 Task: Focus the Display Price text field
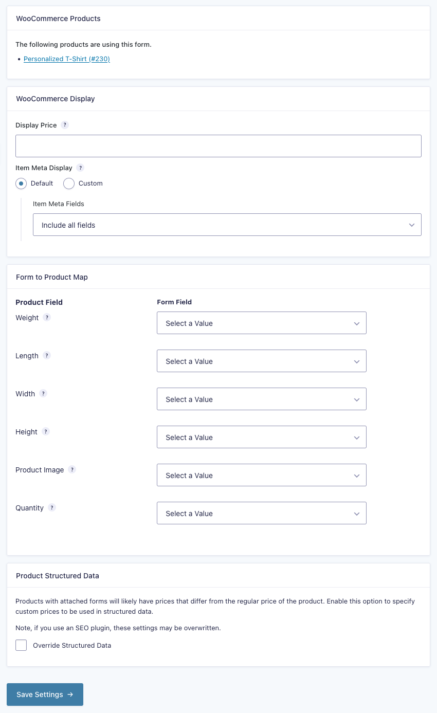[218, 146]
